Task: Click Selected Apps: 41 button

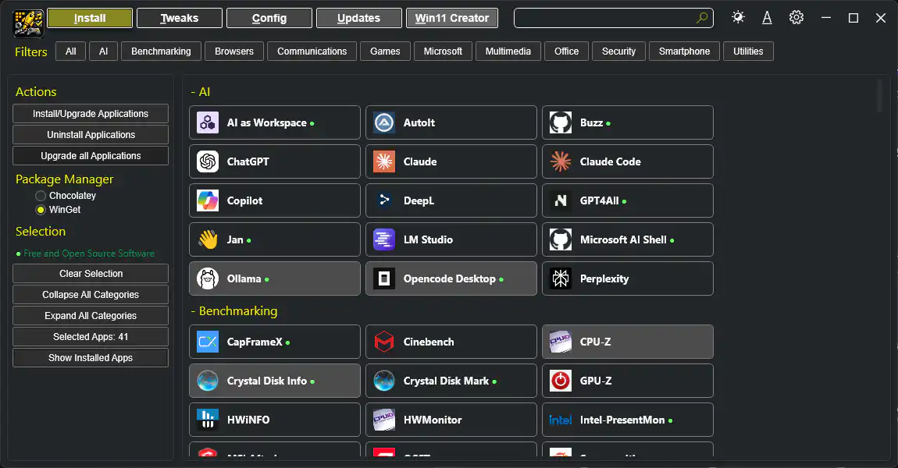Action: [91, 336]
